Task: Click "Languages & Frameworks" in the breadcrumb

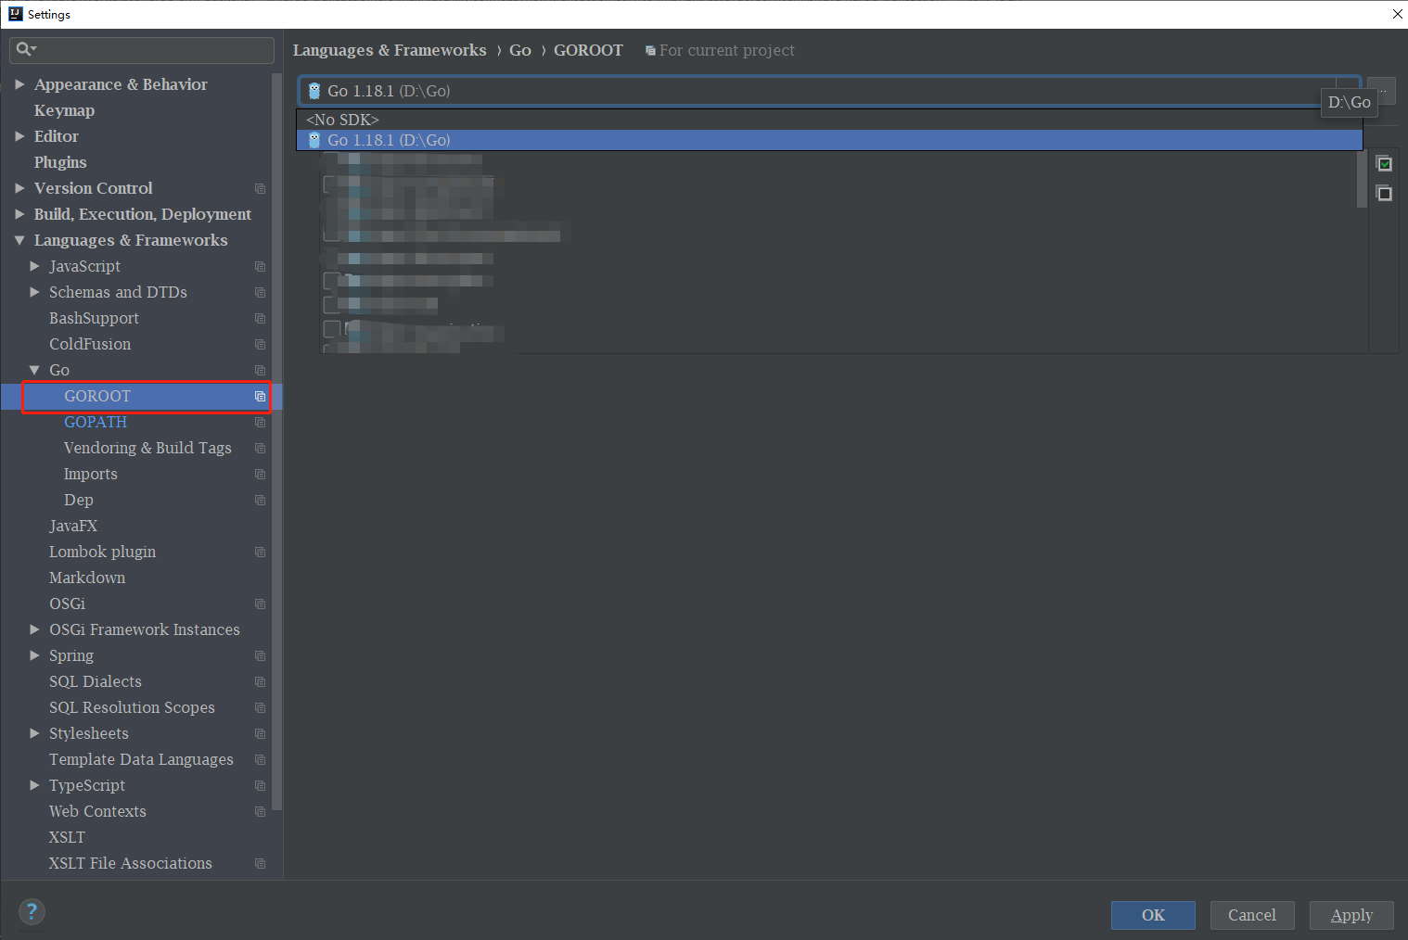Action: (390, 50)
